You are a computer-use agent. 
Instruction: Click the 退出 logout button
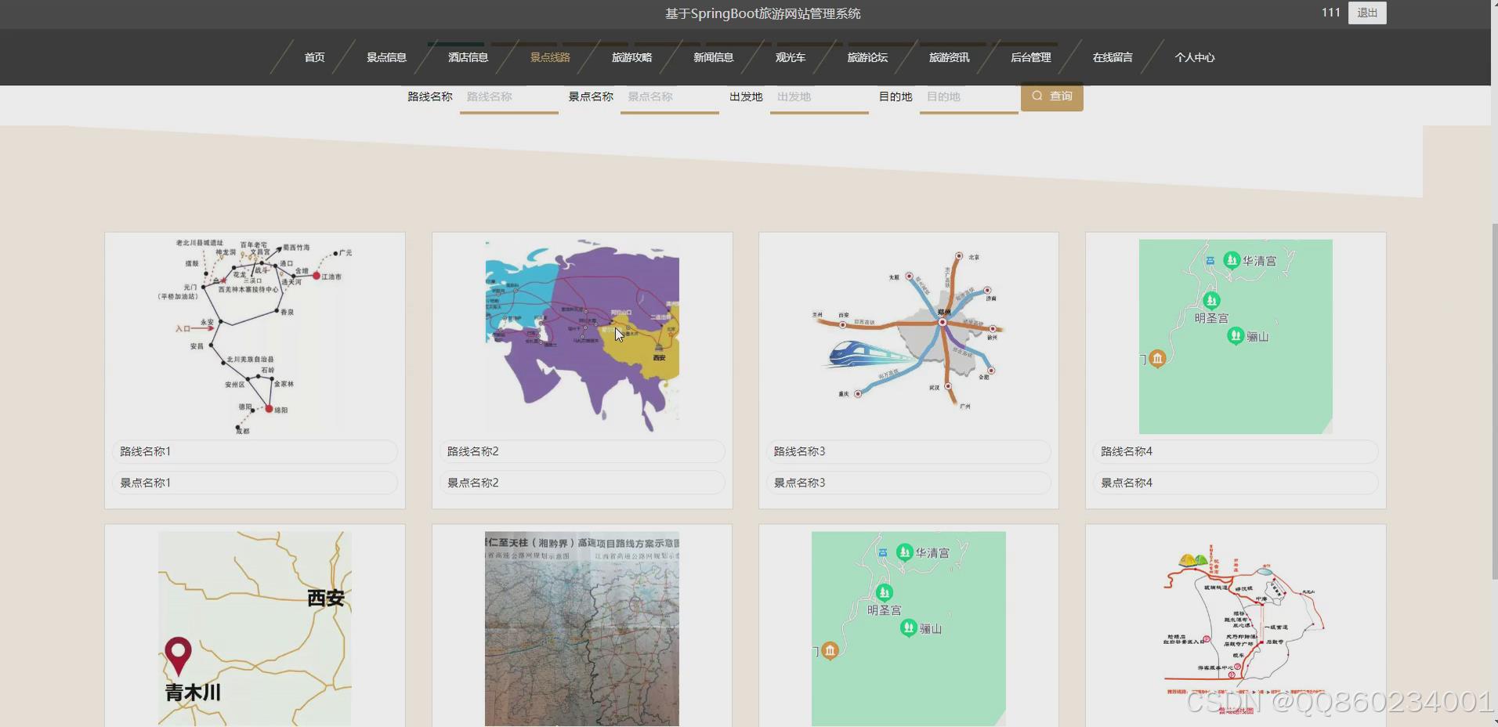(1367, 13)
